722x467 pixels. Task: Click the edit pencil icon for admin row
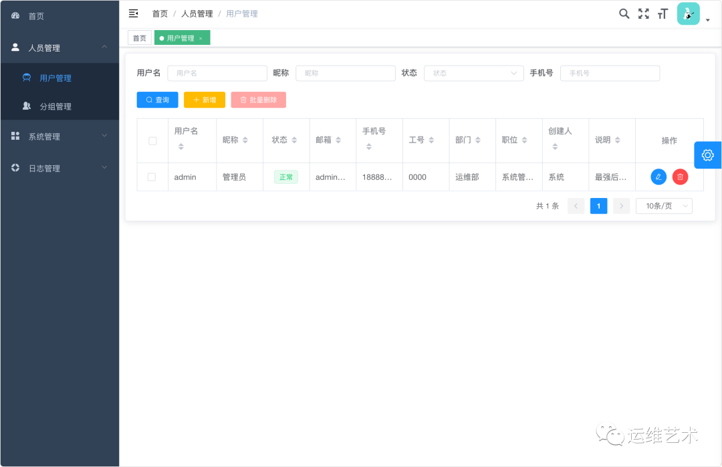(x=658, y=177)
